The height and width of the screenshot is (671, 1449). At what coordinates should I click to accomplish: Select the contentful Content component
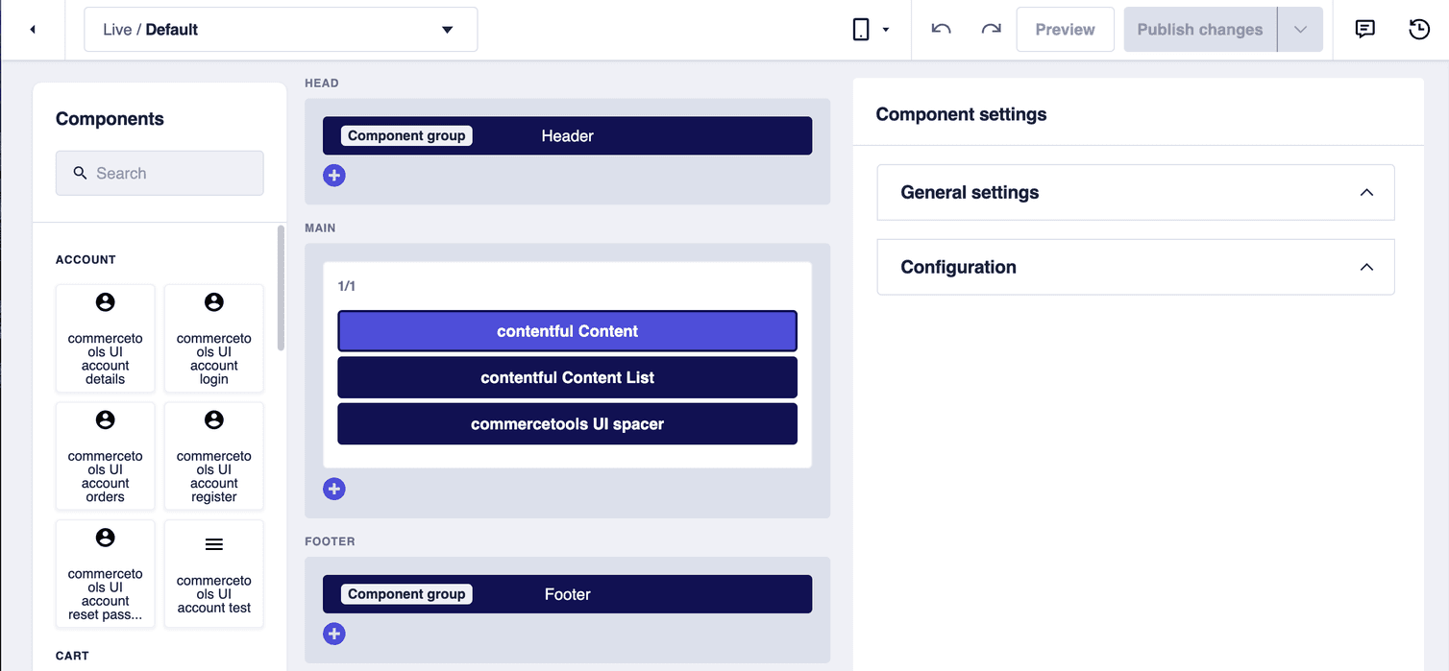coord(567,330)
